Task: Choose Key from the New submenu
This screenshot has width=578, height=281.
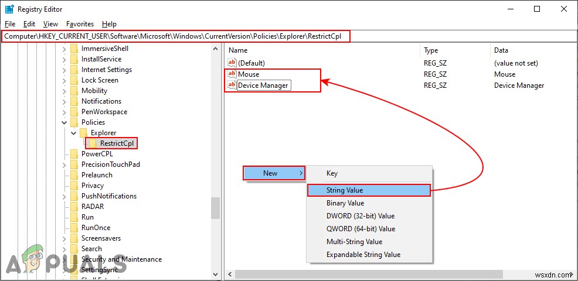Action: point(369,173)
